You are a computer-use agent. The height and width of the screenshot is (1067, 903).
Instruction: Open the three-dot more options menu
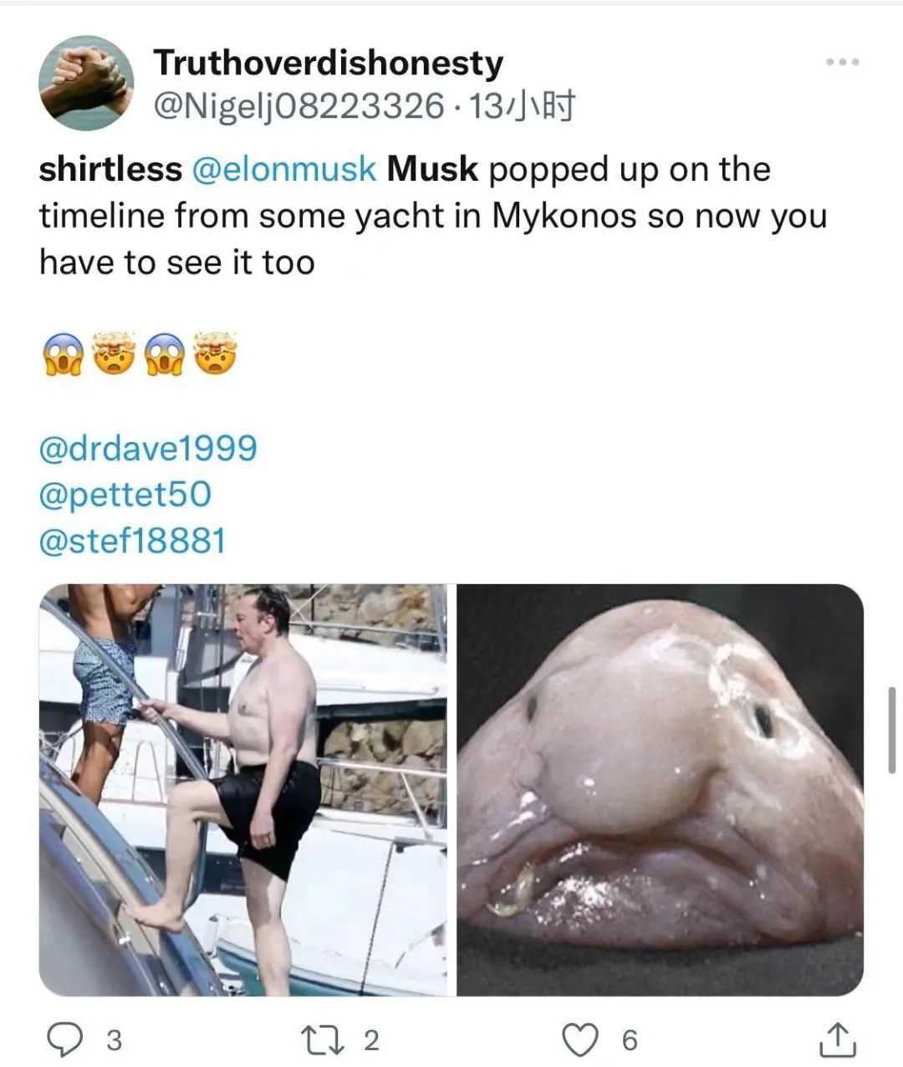842,62
